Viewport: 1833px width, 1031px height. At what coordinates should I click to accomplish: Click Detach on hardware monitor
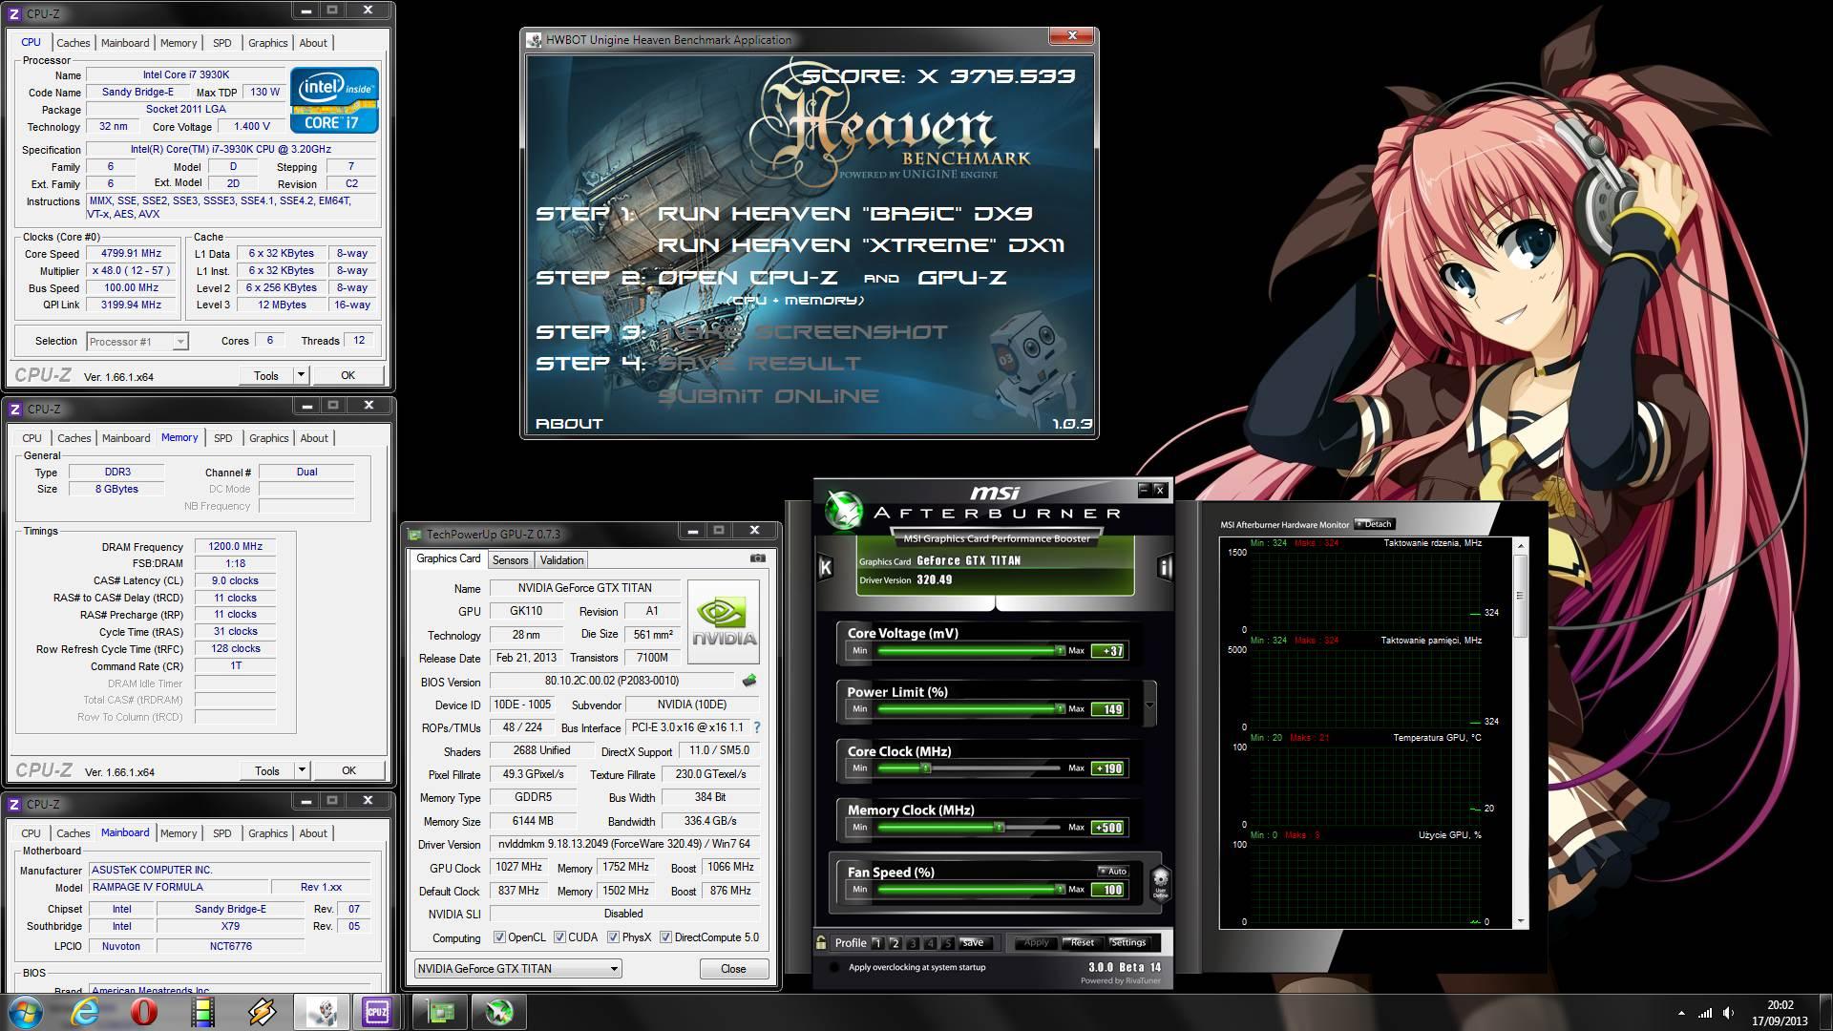coord(1376,524)
